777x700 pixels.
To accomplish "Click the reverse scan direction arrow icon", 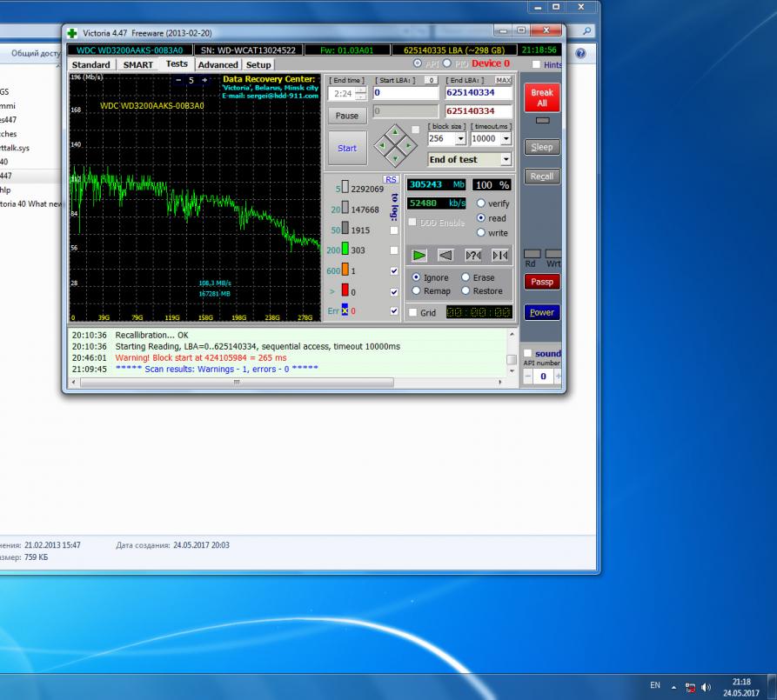I will click(x=445, y=255).
